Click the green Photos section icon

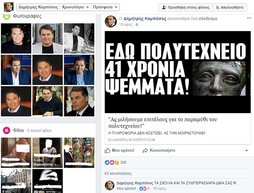coord(6,16)
